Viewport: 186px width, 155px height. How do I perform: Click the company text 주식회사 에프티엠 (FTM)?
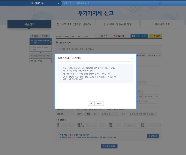click(65, 36)
